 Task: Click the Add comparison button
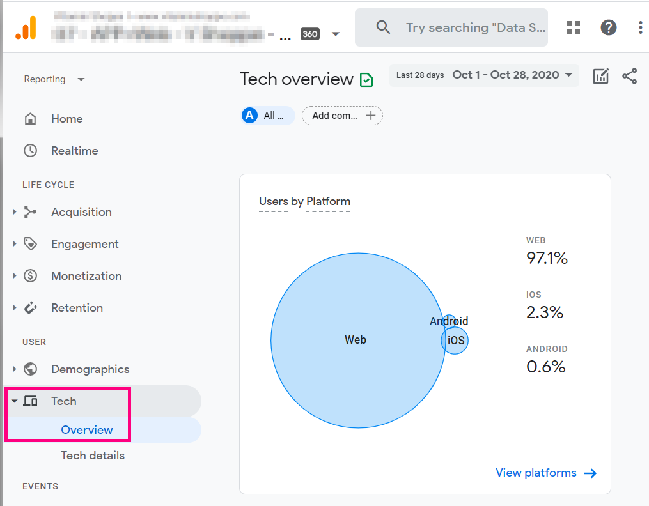pyautogui.click(x=342, y=116)
